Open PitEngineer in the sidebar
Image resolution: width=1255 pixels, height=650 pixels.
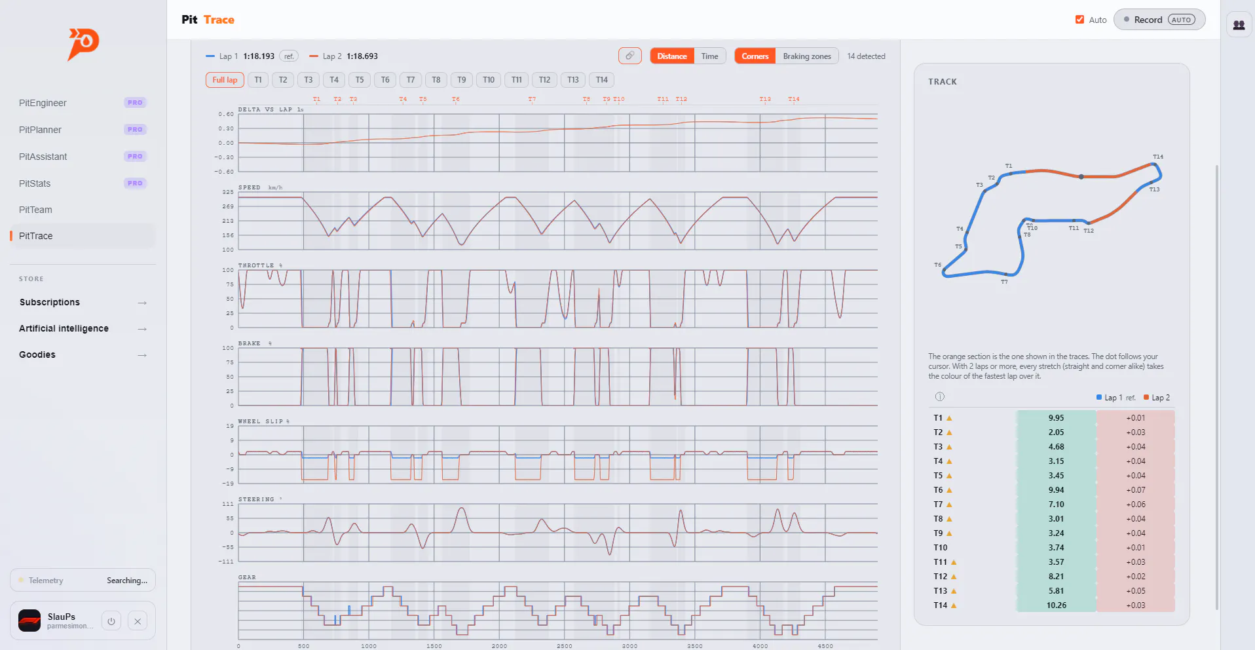point(83,103)
